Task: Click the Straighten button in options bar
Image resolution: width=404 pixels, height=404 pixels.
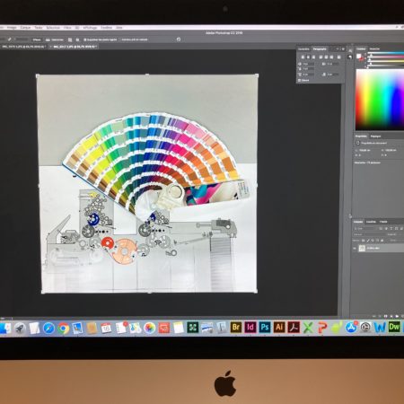Action: tap(55, 40)
